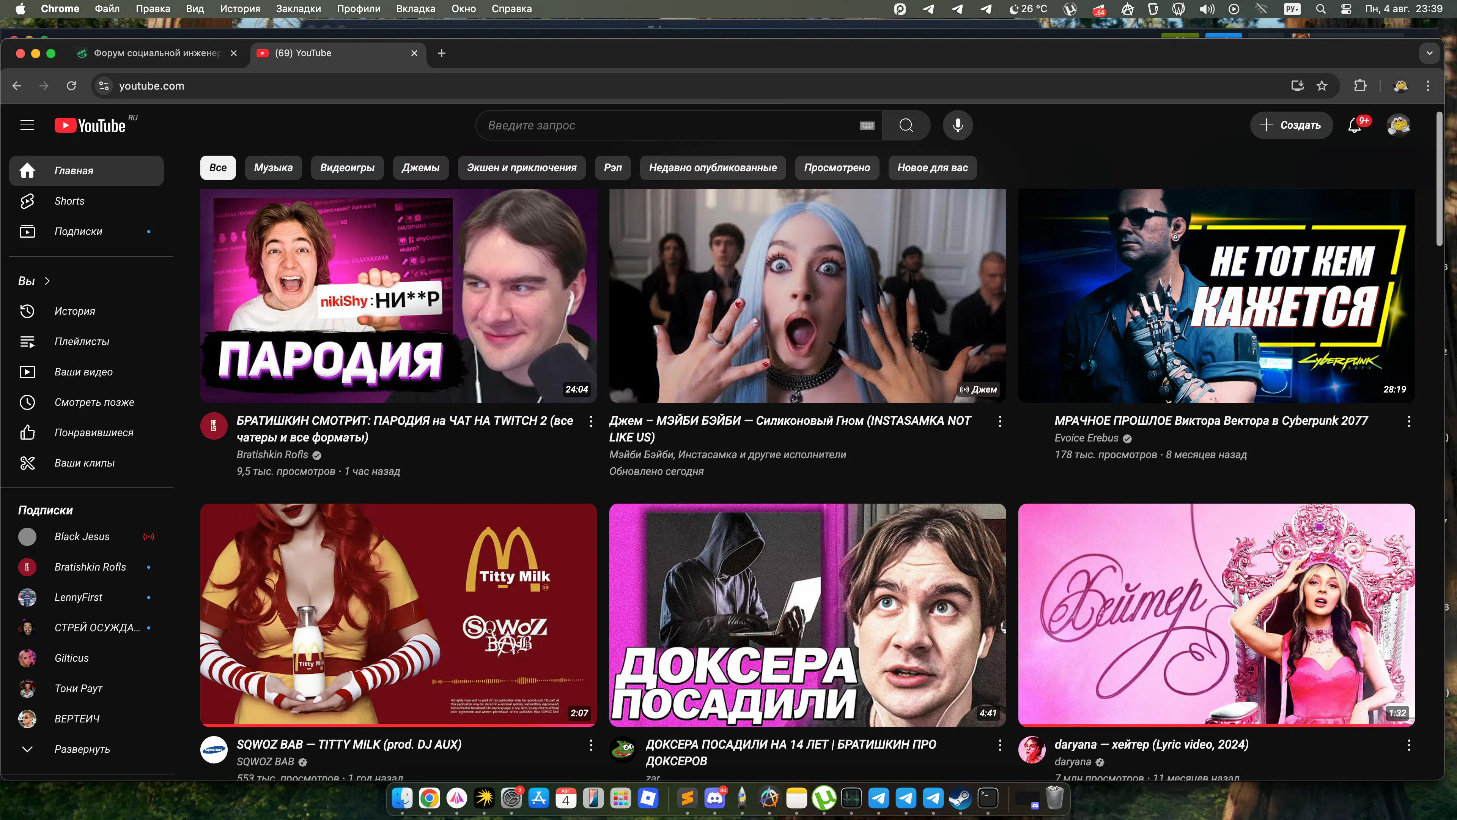Open Your clips in sidebar
This screenshot has width=1457, height=820.
[87, 463]
